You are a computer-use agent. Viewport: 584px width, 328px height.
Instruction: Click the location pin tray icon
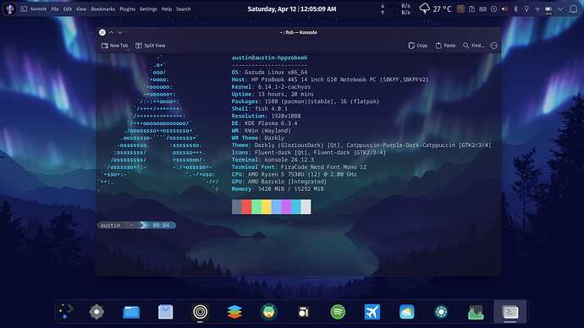coord(526,9)
